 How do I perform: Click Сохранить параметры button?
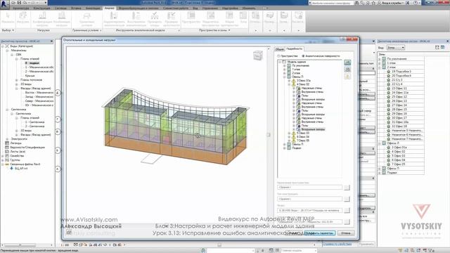coord(320,233)
